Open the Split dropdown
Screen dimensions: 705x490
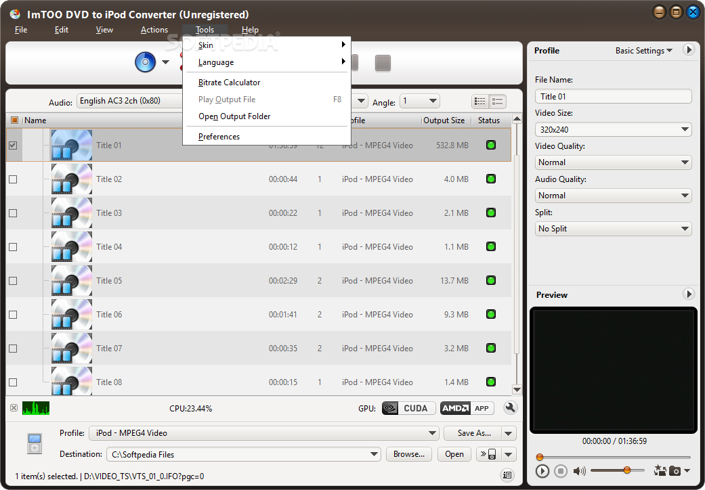pyautogui.click(x=614, y=229)
